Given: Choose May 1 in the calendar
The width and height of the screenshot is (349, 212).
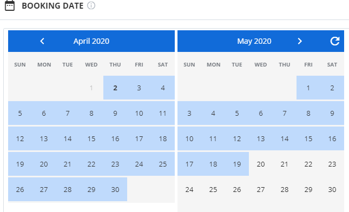Looking at the screenshot, I should coord(308,88).
